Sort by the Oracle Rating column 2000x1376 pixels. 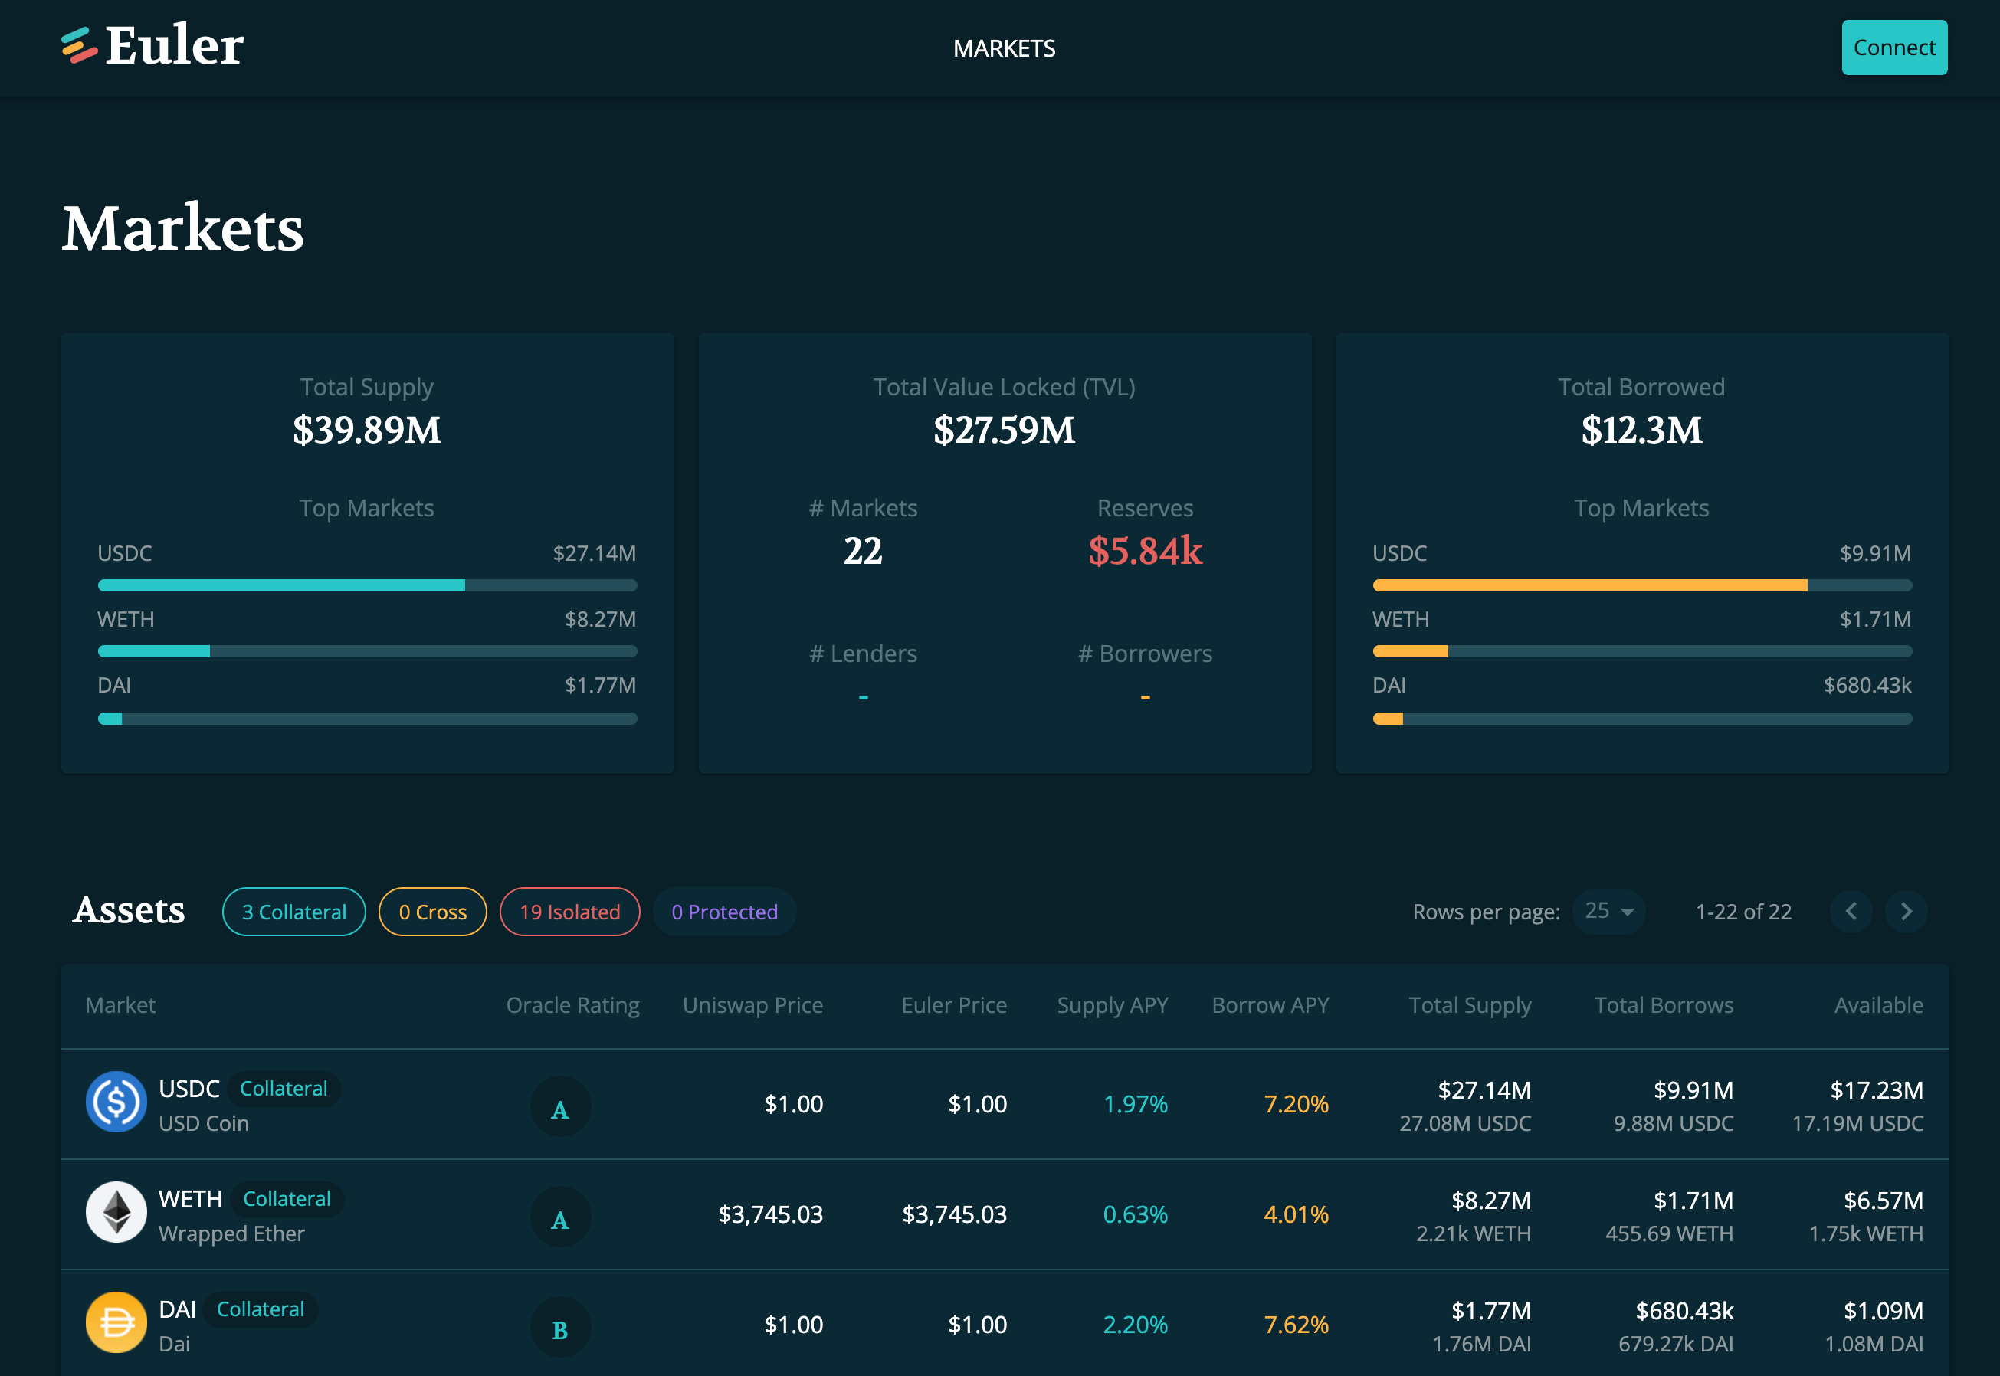coord(572,1005)
